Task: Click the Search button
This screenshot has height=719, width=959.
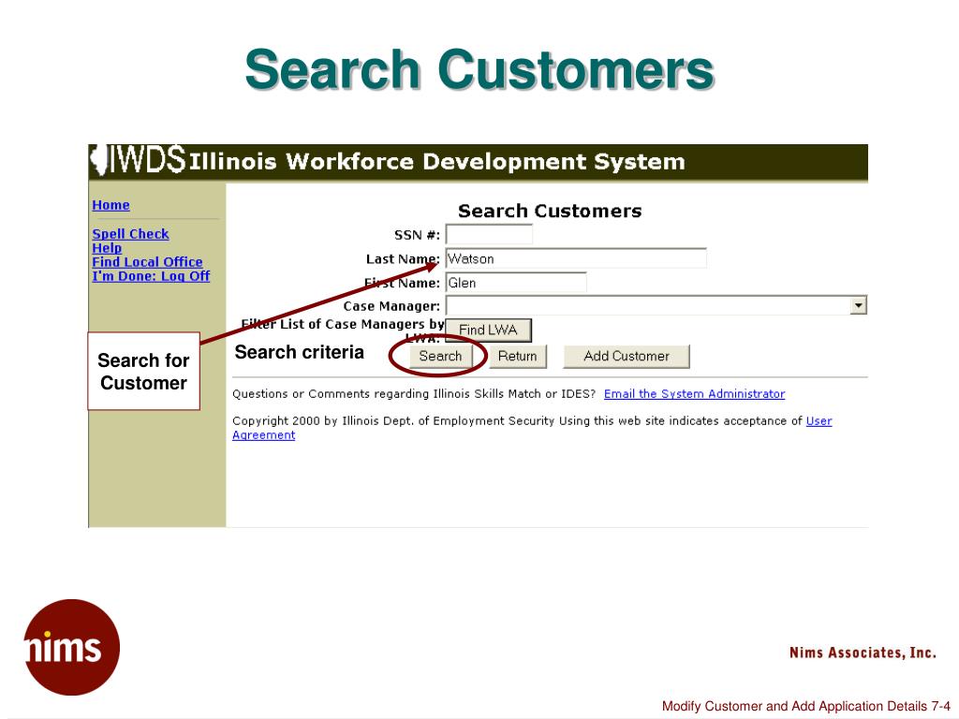Action: (440, 356)
